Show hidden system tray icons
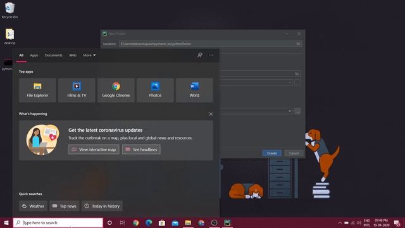The height and width of the screenshot is (228, 405). click(x=340, y=223)
